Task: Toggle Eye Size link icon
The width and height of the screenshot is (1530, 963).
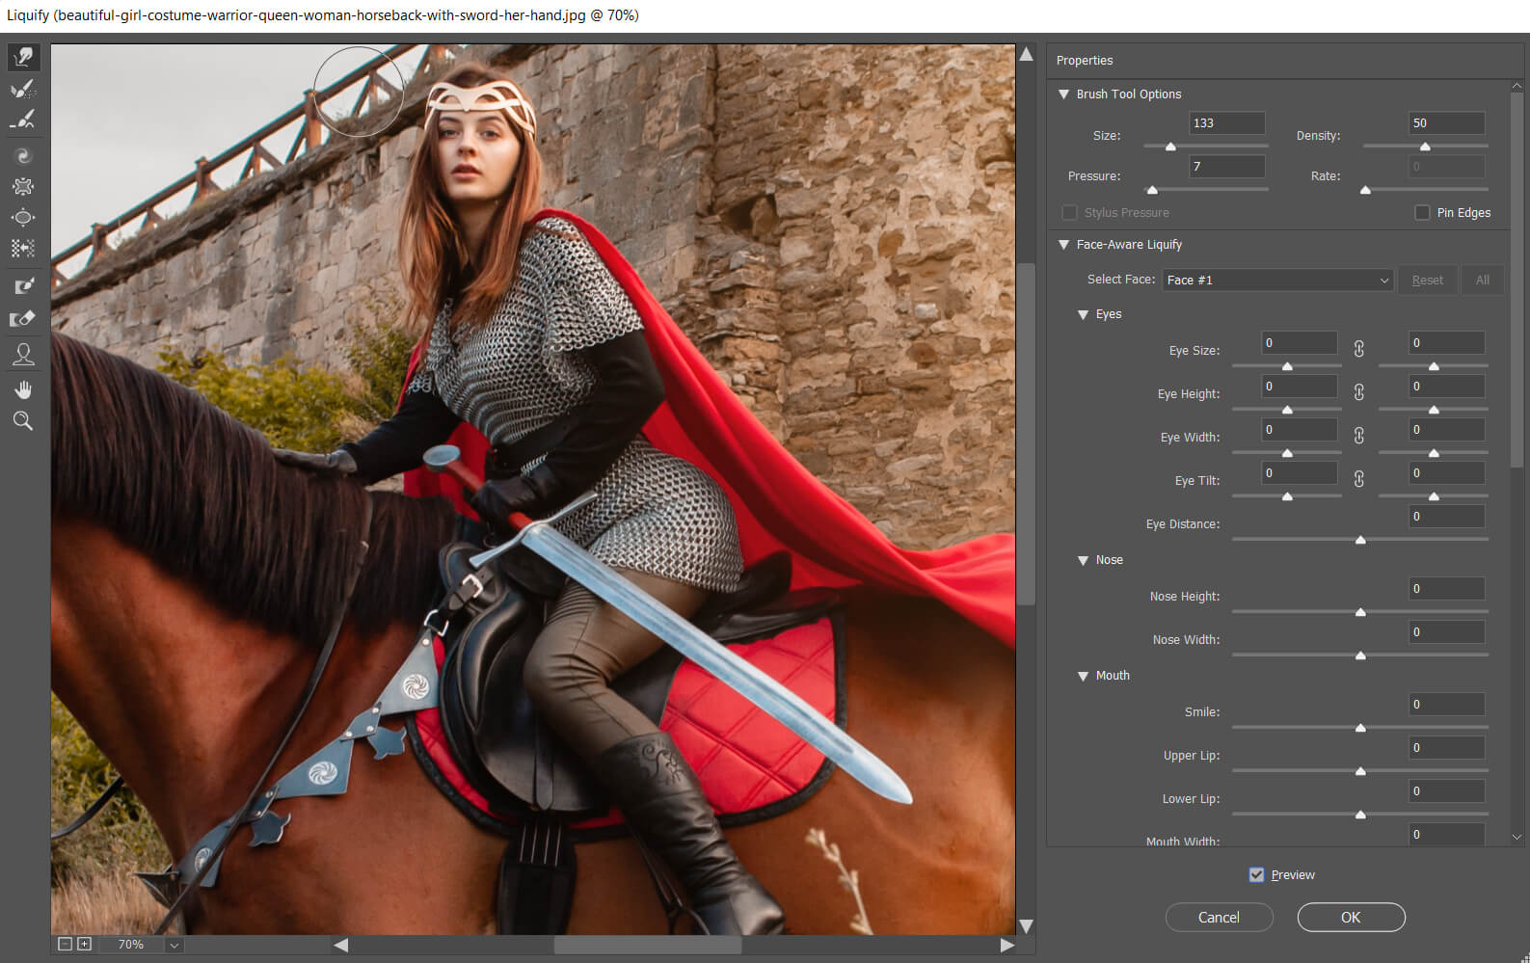Action: coord(1358,349)
